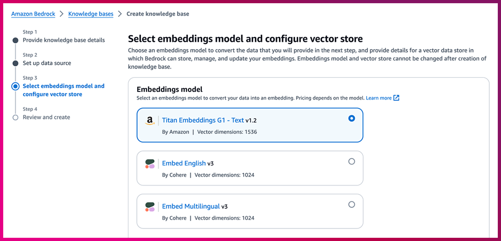This screenshot has width=501, height=241.
Task: Click the Embed Multilingual model title
Action: 191,206
